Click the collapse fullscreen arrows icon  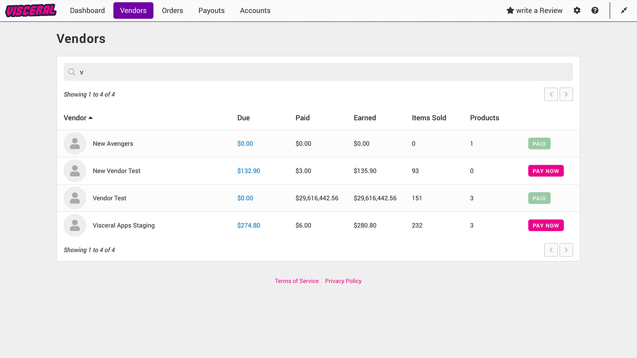pyautogui.click(x=624, y=11)
